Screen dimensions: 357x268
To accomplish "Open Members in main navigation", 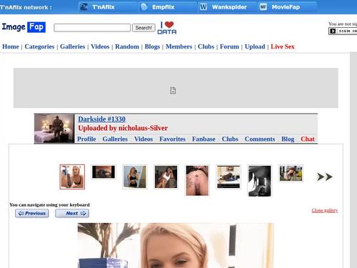I will click(178, 46).
